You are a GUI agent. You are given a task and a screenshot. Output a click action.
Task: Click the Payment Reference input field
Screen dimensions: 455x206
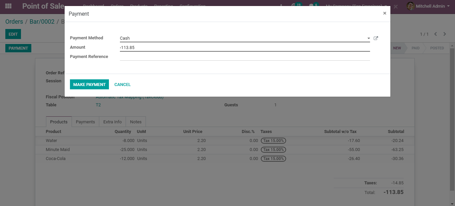pyautogui.click(x=245, y=57)
